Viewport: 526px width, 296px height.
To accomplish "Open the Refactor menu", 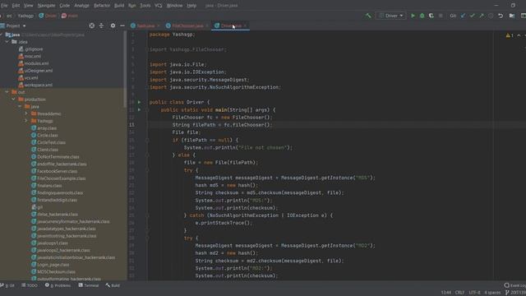I will coord(102,6).
